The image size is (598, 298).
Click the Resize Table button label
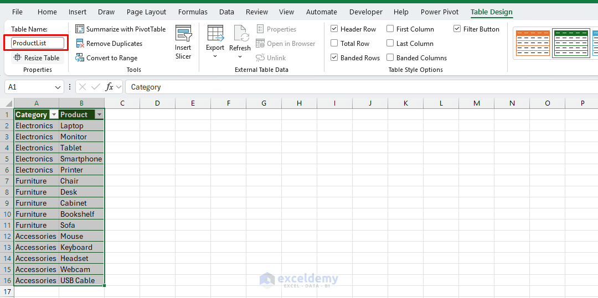(42, 58)
